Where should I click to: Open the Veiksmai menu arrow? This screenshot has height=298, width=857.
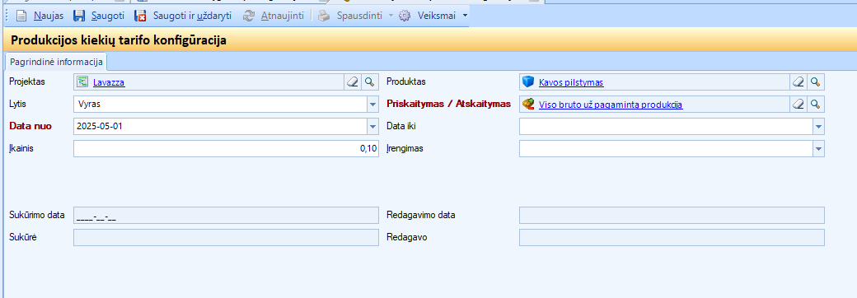tap(465, 16)
